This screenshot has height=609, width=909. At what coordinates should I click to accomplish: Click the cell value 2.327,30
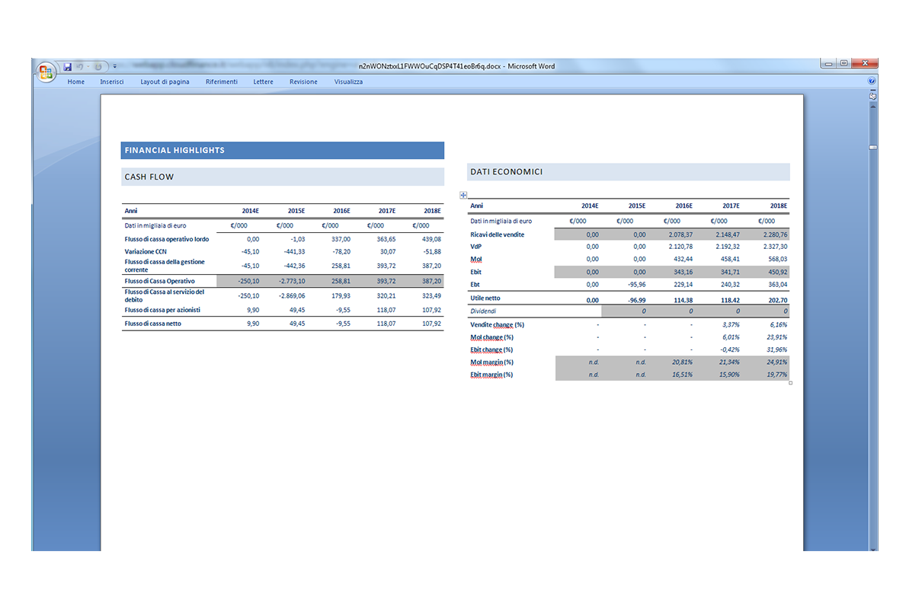(x=775, y=247)
